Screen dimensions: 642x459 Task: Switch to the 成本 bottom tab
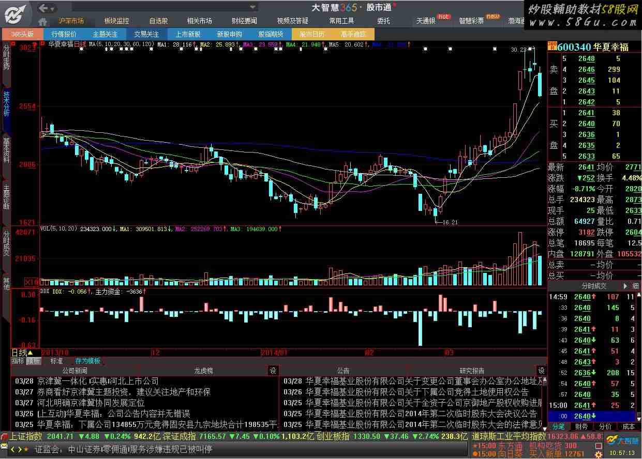[628, 426]
